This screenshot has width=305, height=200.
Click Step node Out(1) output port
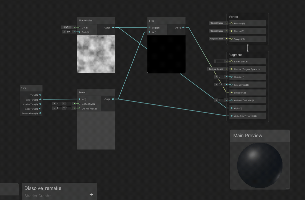183,27
